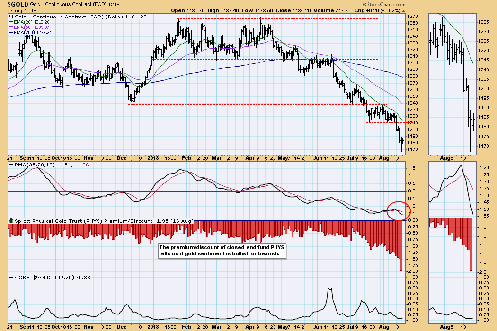This screenshot has height=331, width=497.
Task: Click the black line marker before PMO(35,20,10)
Action: point(11,165)
